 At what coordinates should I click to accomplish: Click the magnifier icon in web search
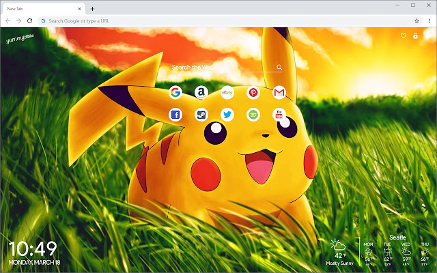[x=279, y=67]
